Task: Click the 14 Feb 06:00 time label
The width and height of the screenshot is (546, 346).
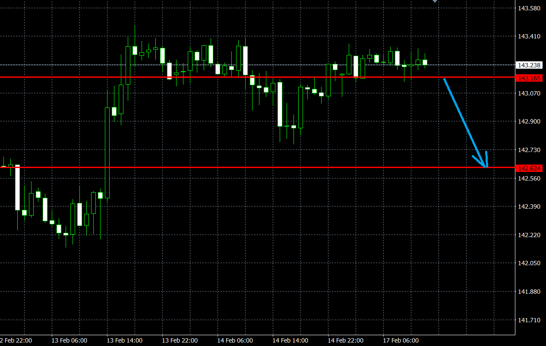Action: 235,340
